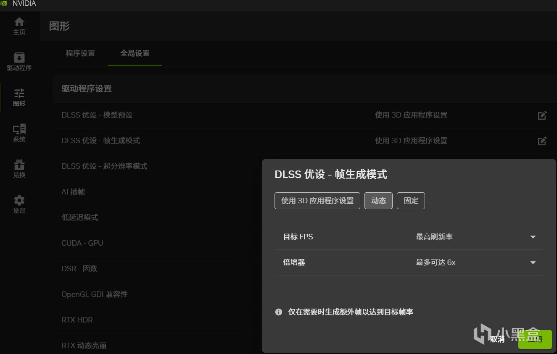Select the 图形 sidebar item
This screenshot has width=557, height=354.
[19, 97]
